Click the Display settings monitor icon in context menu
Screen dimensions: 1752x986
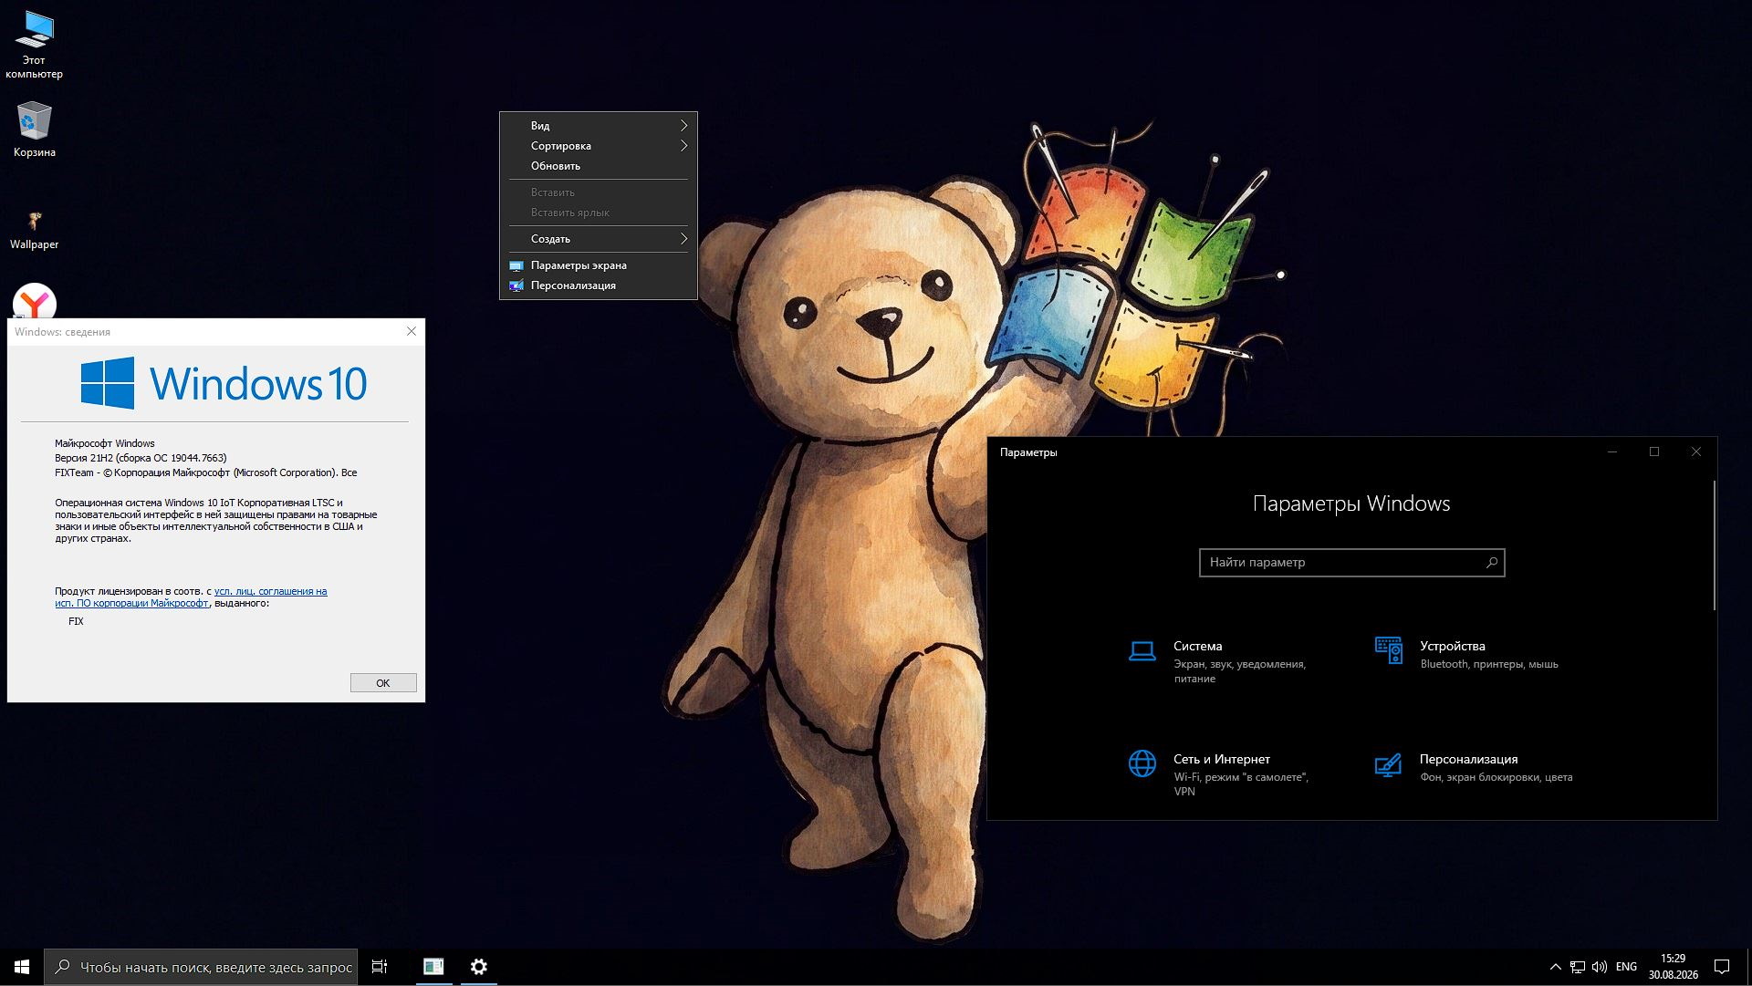tap(516, 265)
